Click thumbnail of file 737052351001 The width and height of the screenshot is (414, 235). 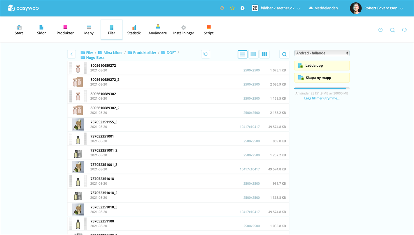(78, 139)
